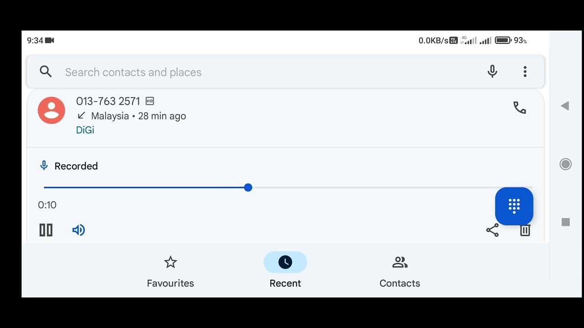Tap the search magnifier icon
This screenshot has height=328, width=584.
(46, 72)
